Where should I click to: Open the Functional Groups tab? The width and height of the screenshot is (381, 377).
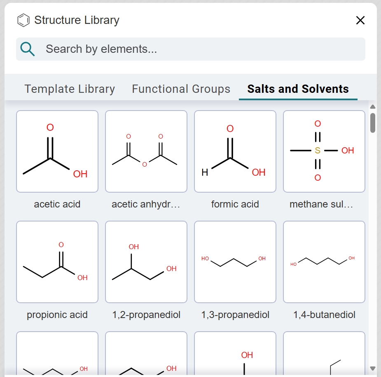(x=181, y=89)
